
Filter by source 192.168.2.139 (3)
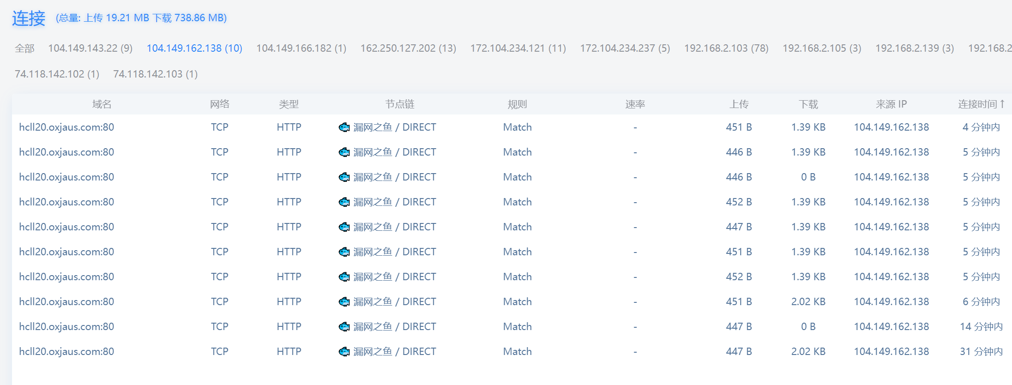(x=915, y=48)
